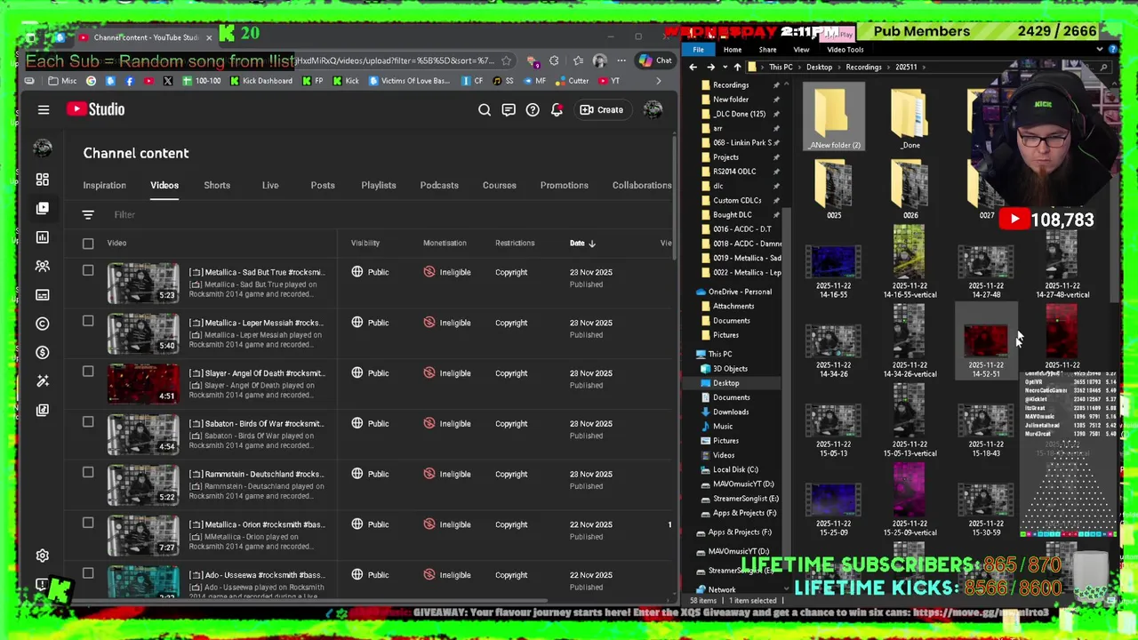Open Settings gear in Studio sidebar
1138x640 pixels.
(x=42, y=556)
